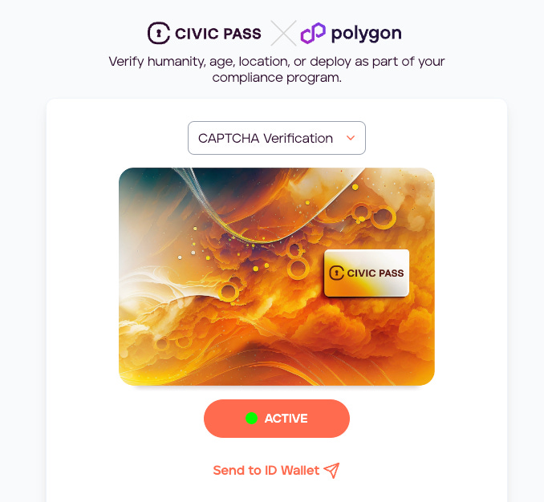Click the CIVIC PASS header wordmark

click(218, 34)
